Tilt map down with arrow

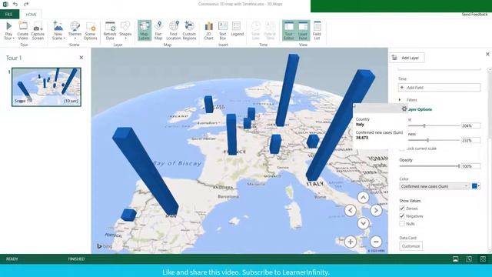click(363, 223)
